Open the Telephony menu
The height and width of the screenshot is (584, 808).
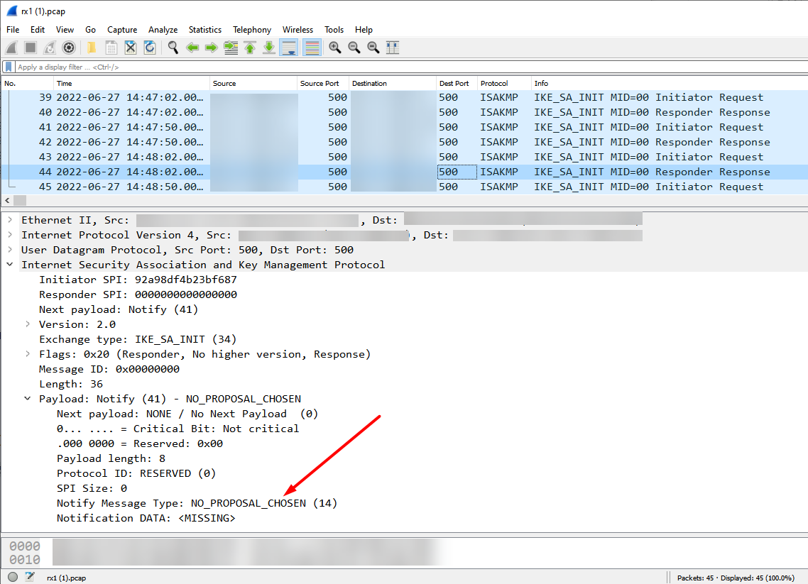[252, 29]
